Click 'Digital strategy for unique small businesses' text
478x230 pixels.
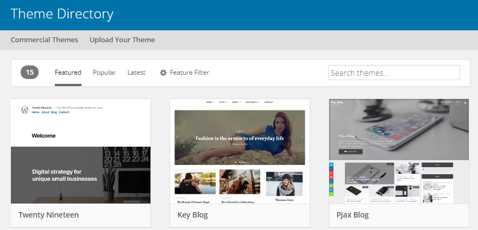65,175
